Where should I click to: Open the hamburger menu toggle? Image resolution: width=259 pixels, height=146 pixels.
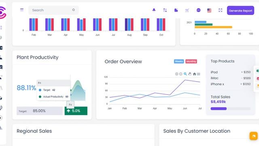click(x=22, y=10)
